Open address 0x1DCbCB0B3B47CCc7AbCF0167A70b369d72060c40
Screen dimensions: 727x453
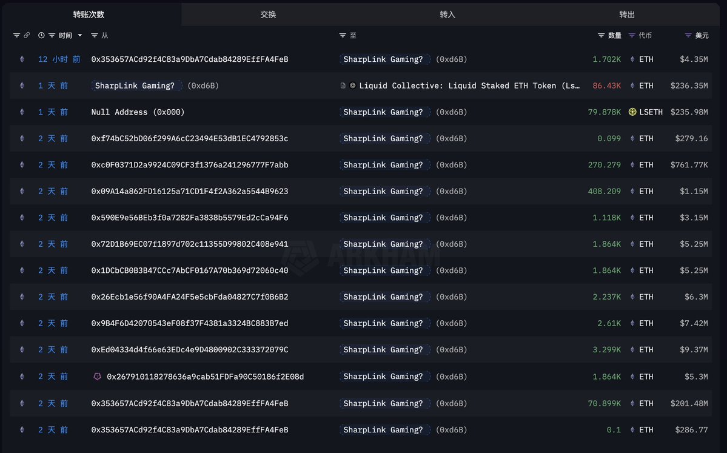190,270
